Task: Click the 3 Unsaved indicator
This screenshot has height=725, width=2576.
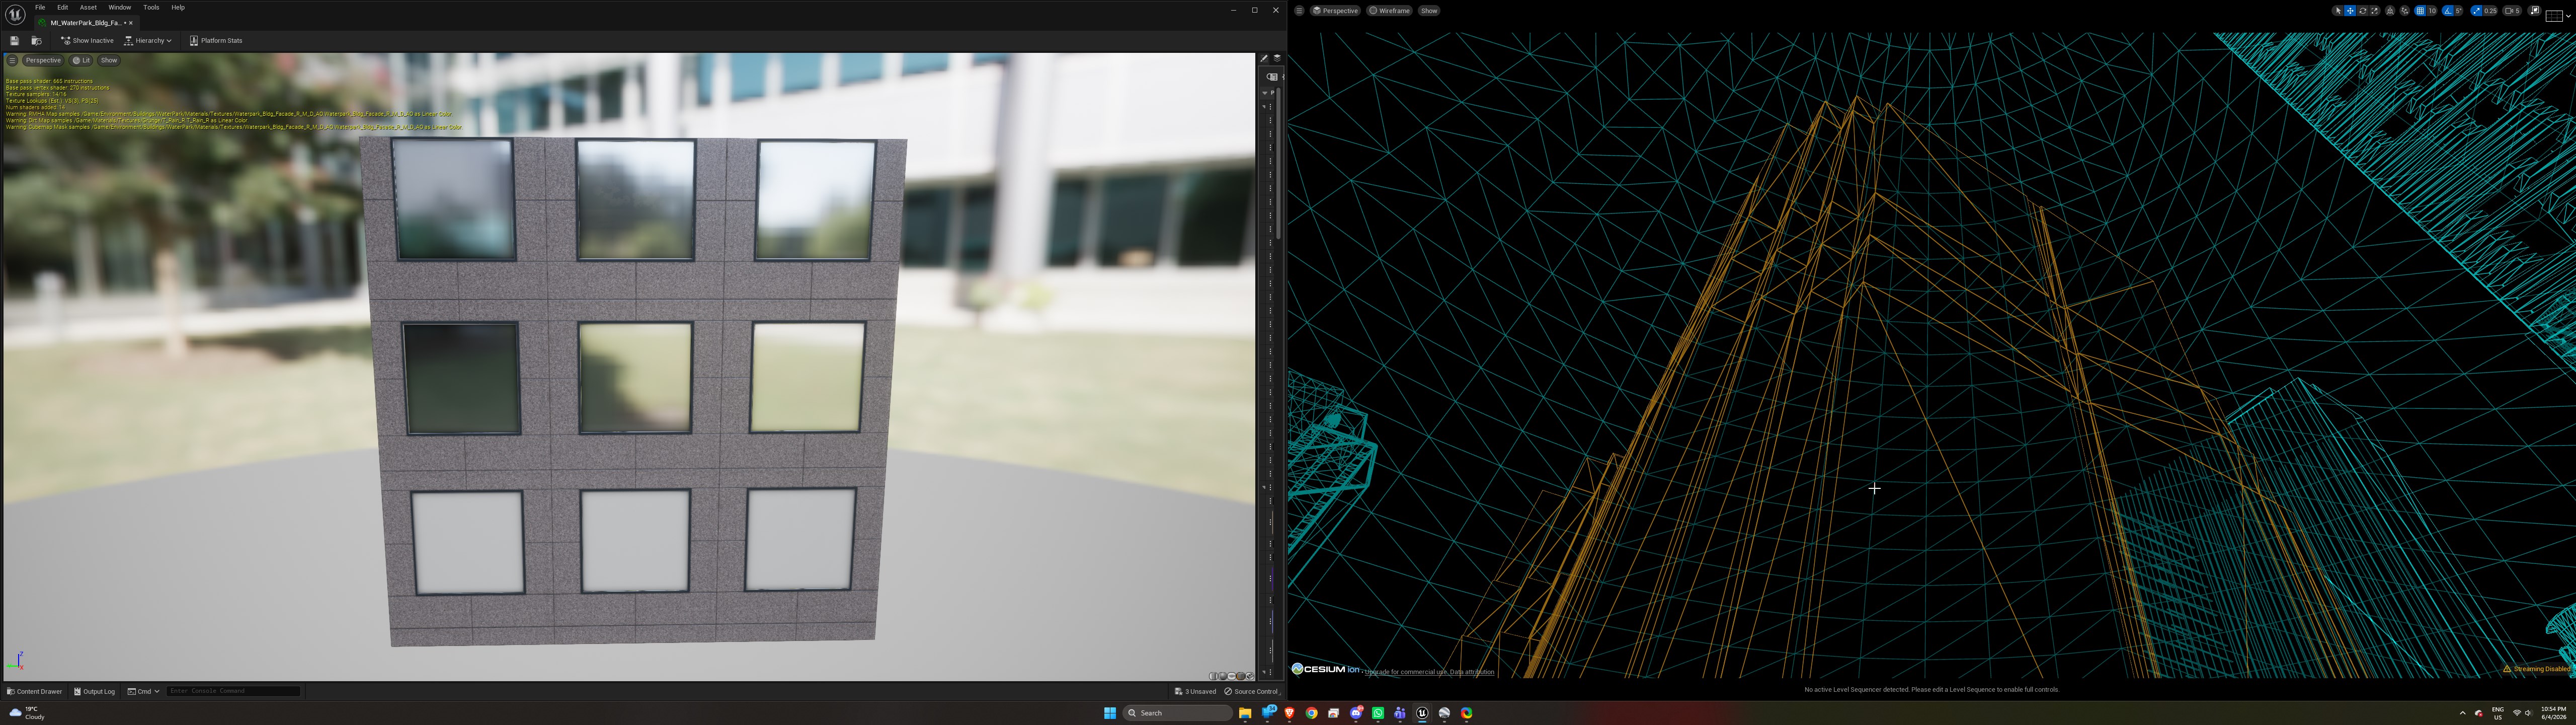Action: [1196, 691]
